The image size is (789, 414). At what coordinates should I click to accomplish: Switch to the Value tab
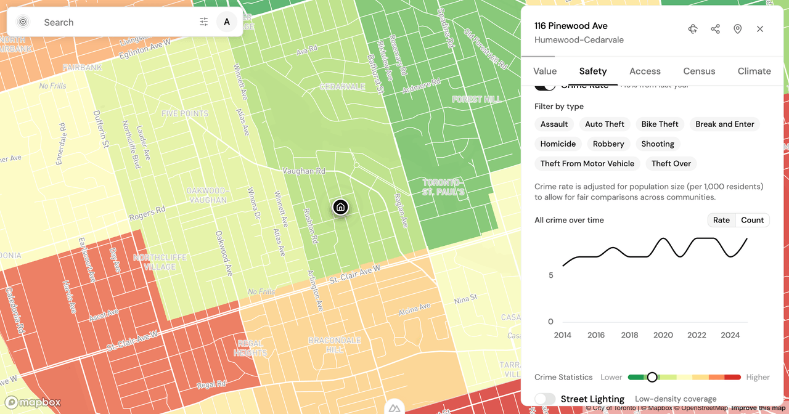pyautogui.click(x=545, y=71)
